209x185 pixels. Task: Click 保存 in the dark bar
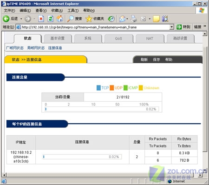click(157, 59)
